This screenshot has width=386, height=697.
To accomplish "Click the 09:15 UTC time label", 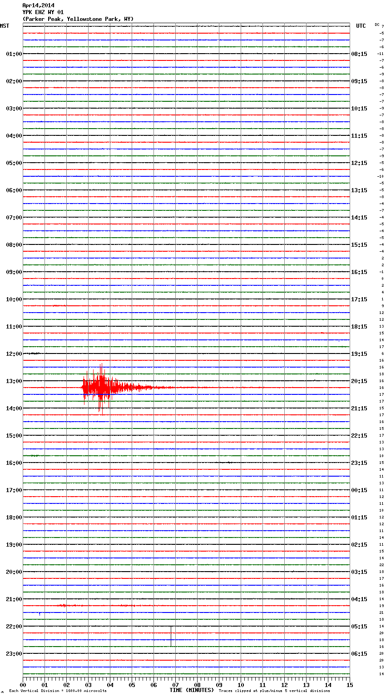I will click(x=359, y=81).
